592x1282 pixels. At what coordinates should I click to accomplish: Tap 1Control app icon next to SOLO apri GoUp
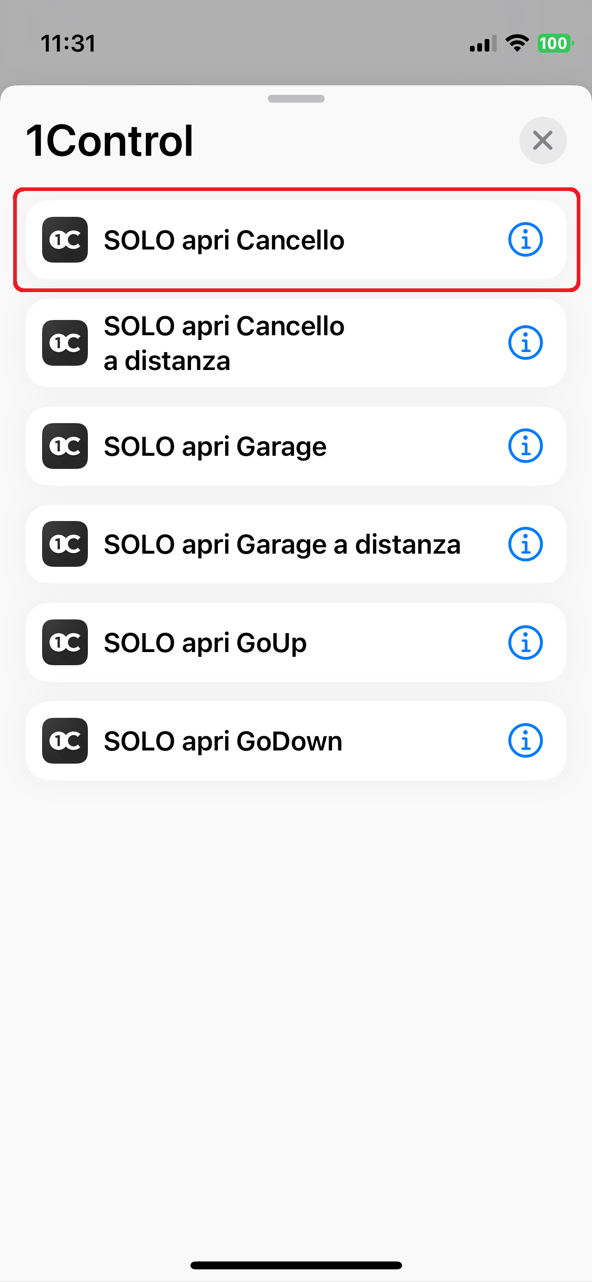click(x=65, y=643)
